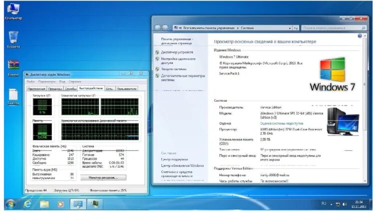Image resolution: width=376 pixels, height=211 pixels.
Task: Open Файл menu in Task Manager
Action: click(x=30, y=81)
